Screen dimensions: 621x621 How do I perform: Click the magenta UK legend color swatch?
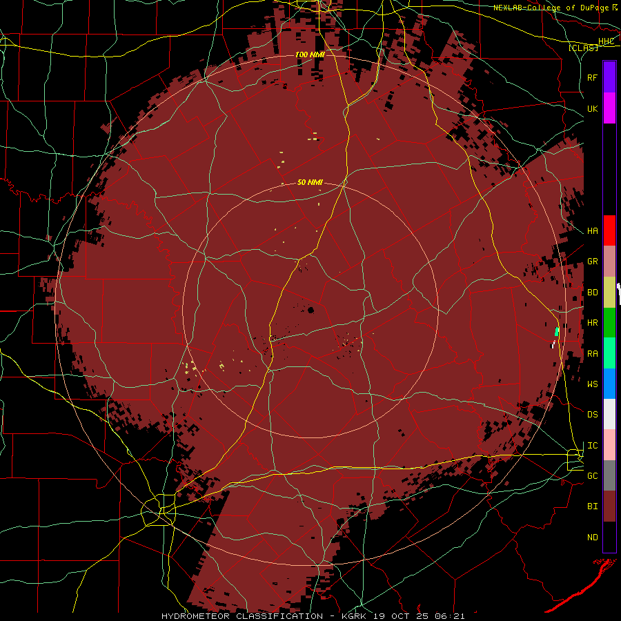(609, 108)
